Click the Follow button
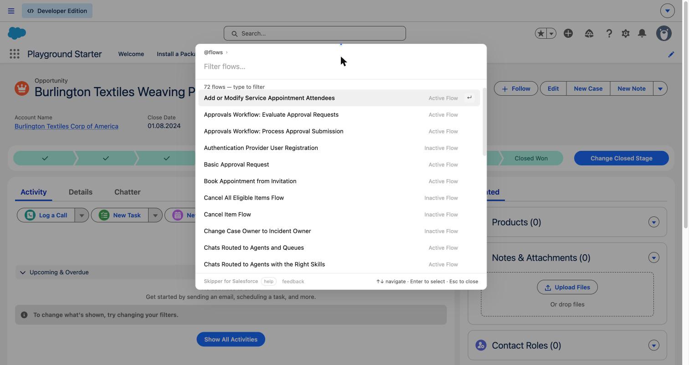This screenshot has width=689, height=365. [x=516, y=88]
